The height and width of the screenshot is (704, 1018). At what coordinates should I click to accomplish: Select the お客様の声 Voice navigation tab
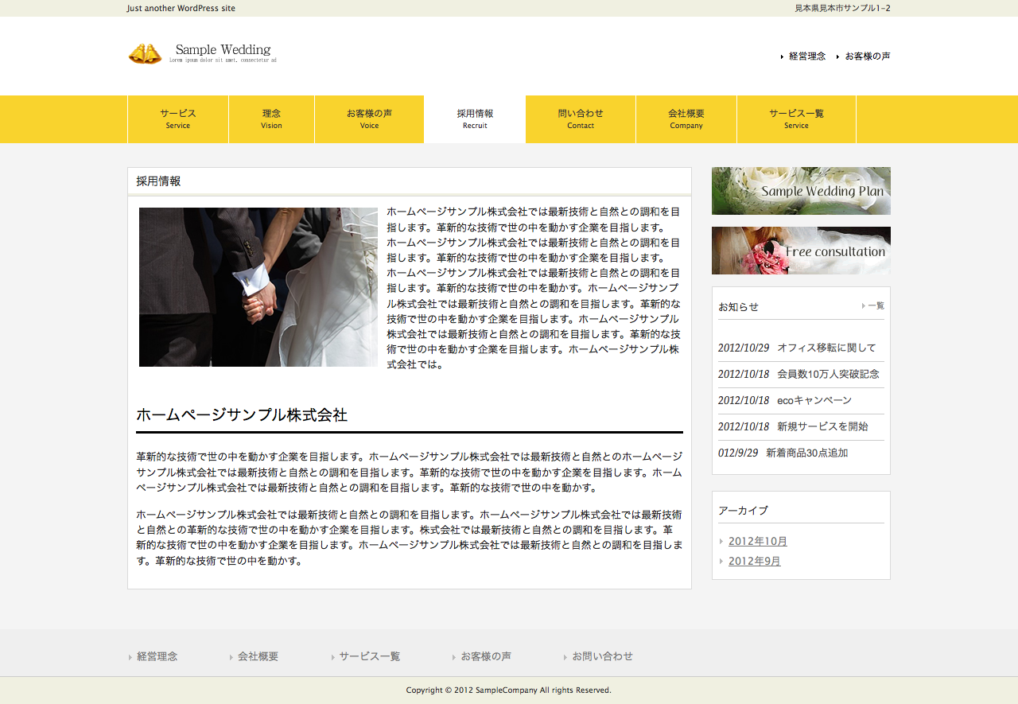pyautogui.click(x=369, y=119)
